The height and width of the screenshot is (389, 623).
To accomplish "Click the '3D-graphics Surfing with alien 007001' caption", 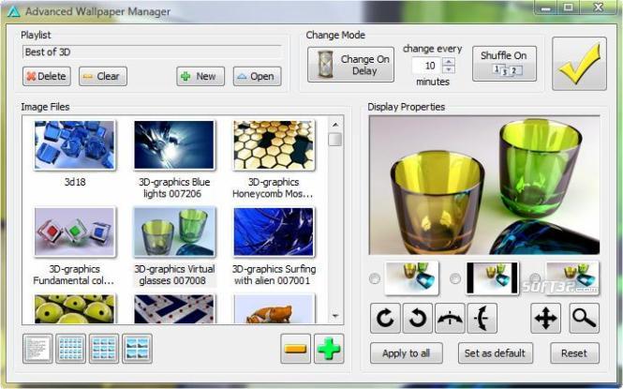I will pyautogui.click(x=274, y=275).
